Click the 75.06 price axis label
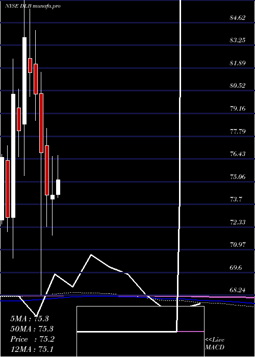Screen dimensions: 255x357 [x=238, y=177]
